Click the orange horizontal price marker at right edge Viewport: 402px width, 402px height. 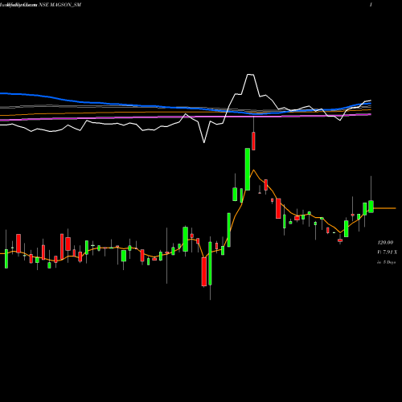[x=384, y=208]
